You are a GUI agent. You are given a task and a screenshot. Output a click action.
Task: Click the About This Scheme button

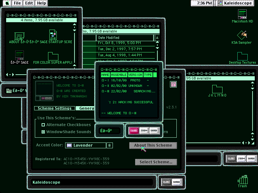point(153,145)
